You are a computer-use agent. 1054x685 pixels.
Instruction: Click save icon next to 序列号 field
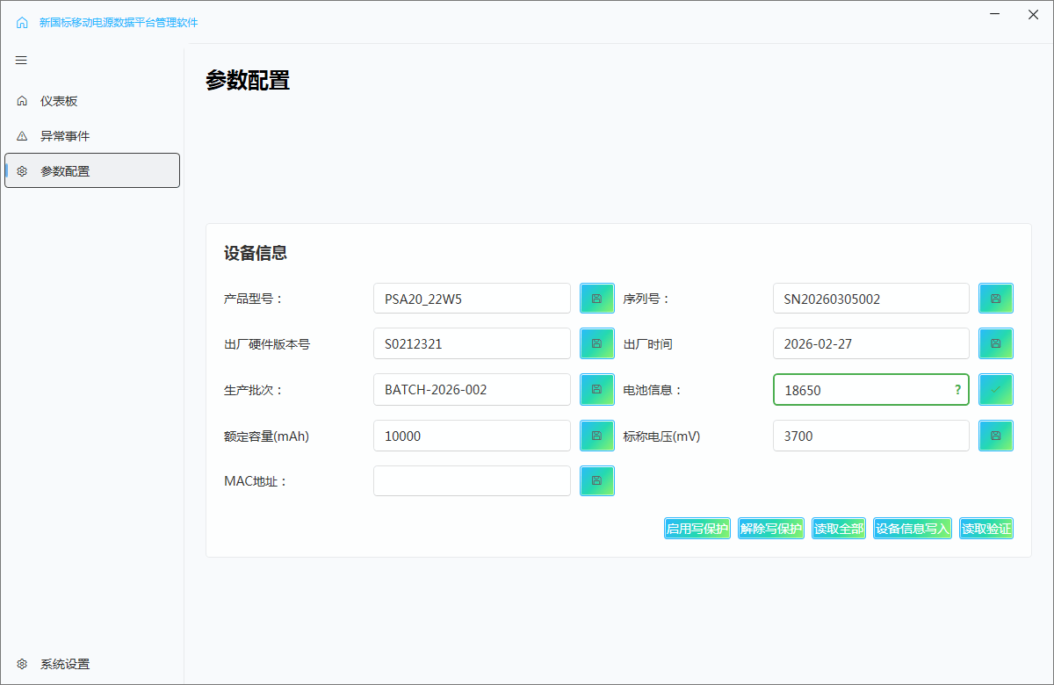996,299
